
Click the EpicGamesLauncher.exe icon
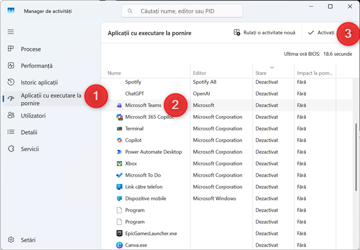pyautogui.click(x=119, y=233)
